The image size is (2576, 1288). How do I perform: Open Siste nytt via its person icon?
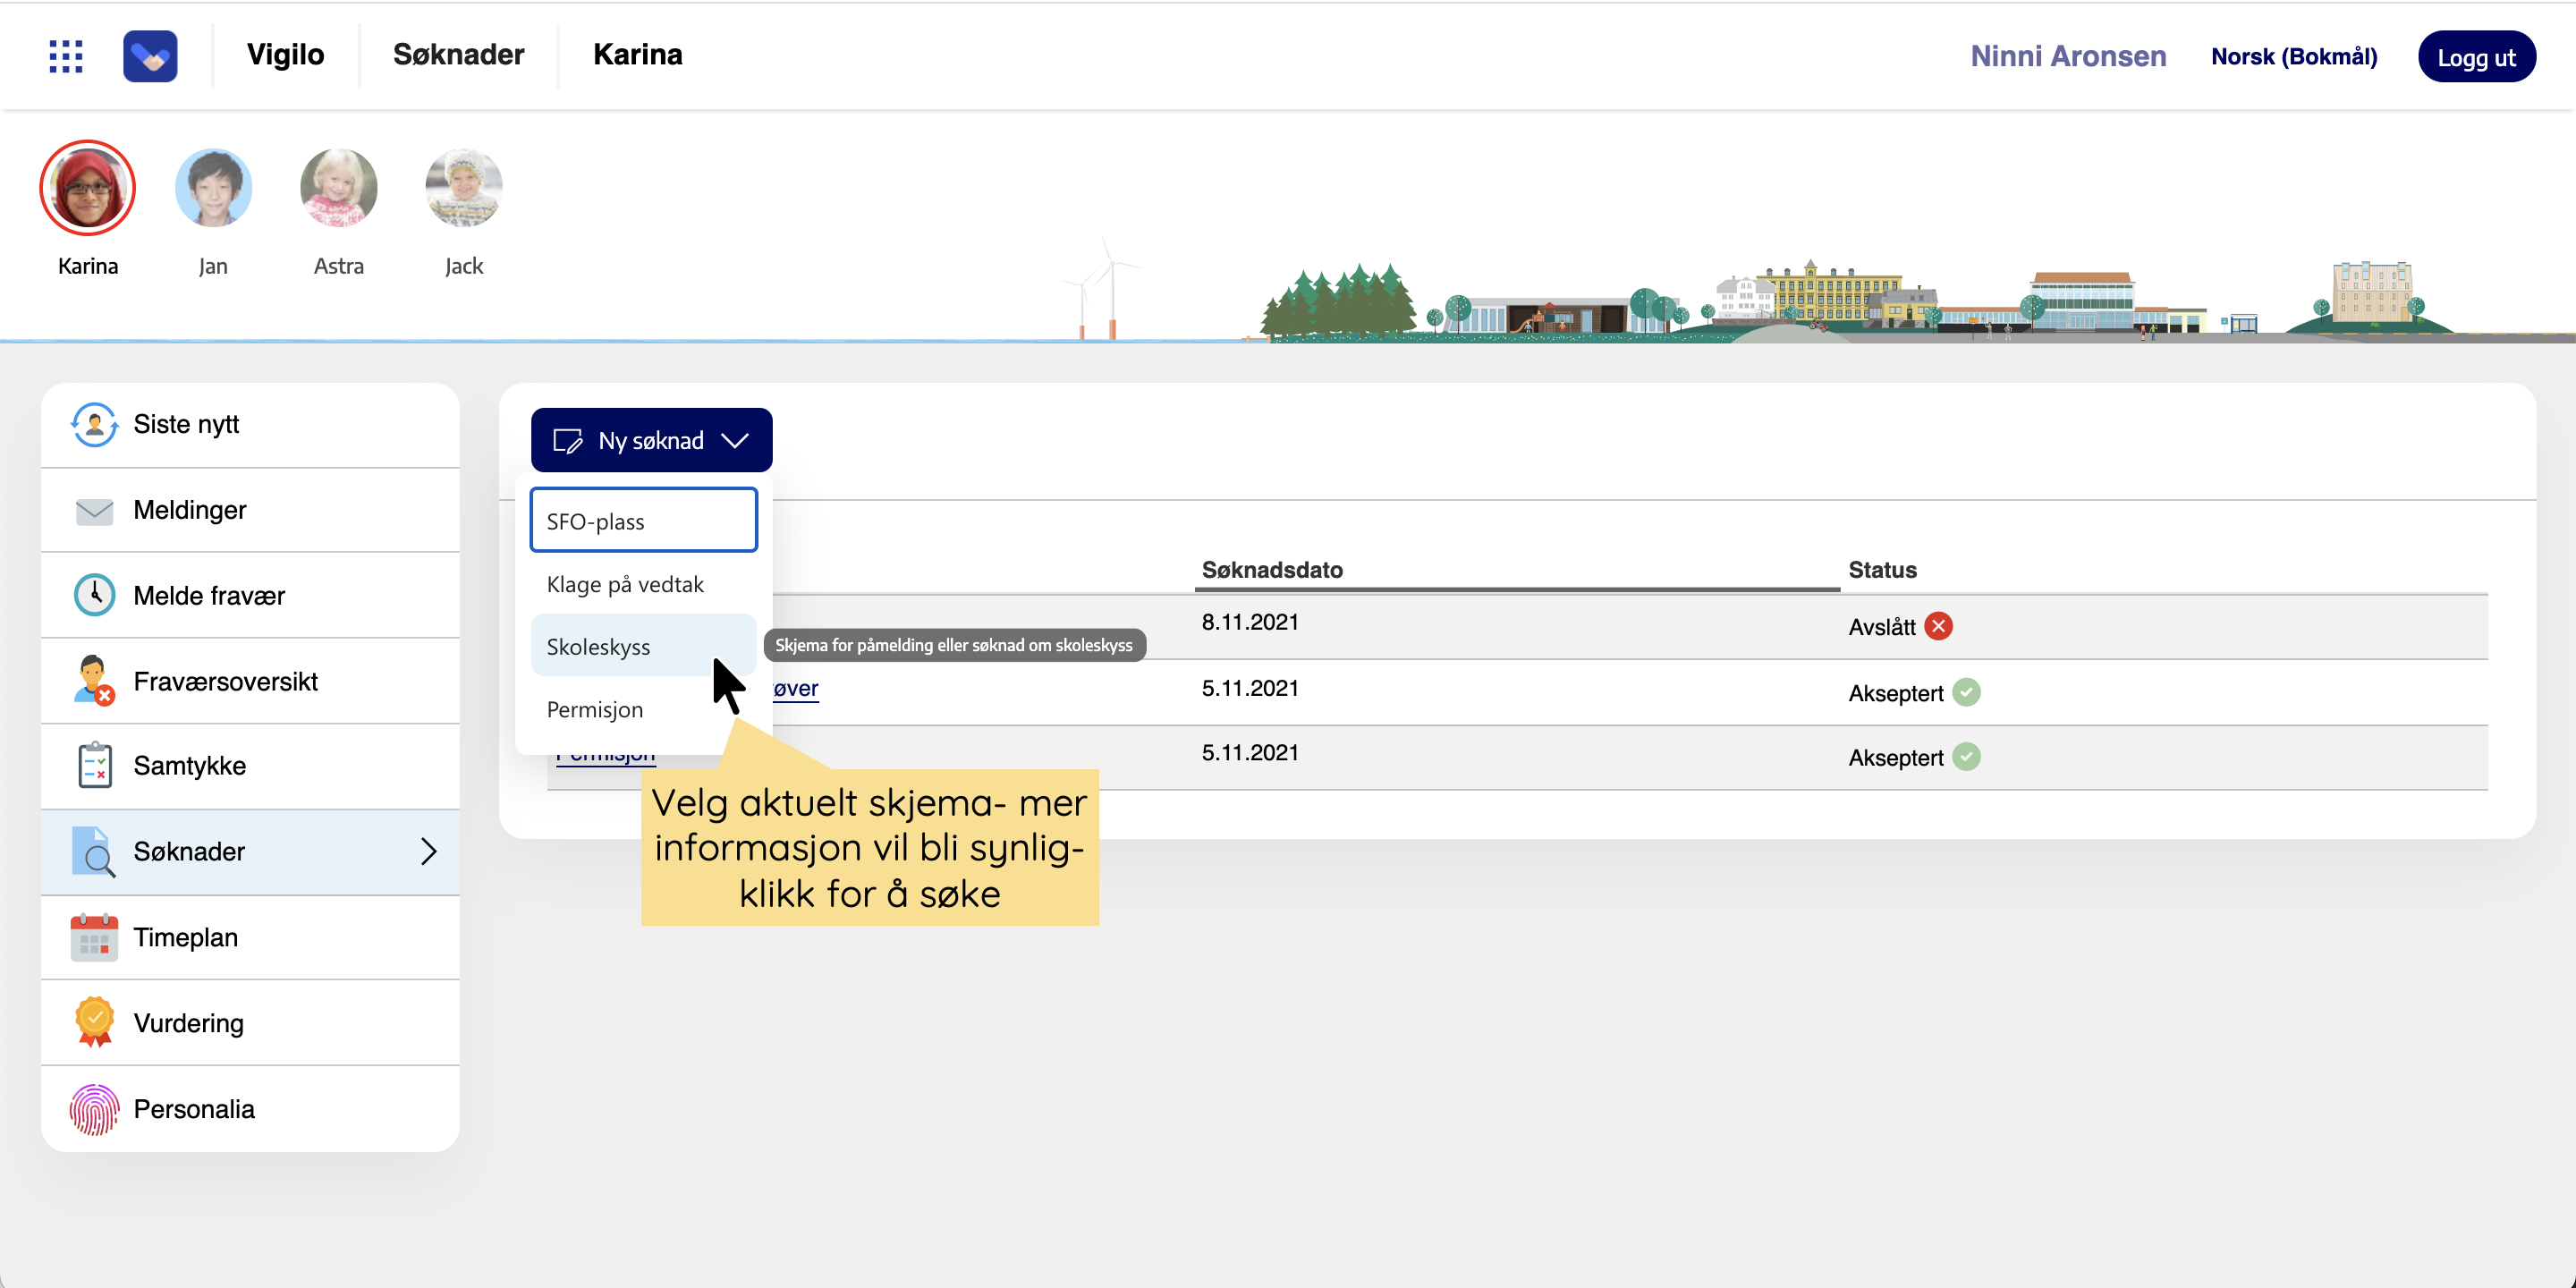pos(94,424)
